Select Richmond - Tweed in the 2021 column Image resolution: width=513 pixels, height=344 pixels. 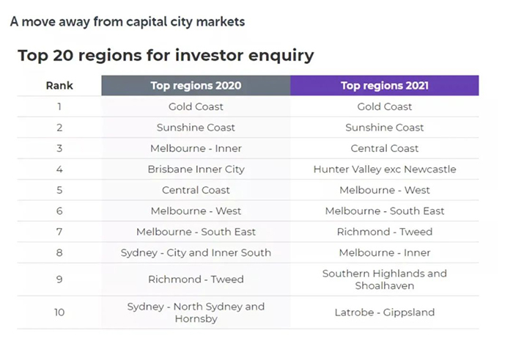pos(385,232)
